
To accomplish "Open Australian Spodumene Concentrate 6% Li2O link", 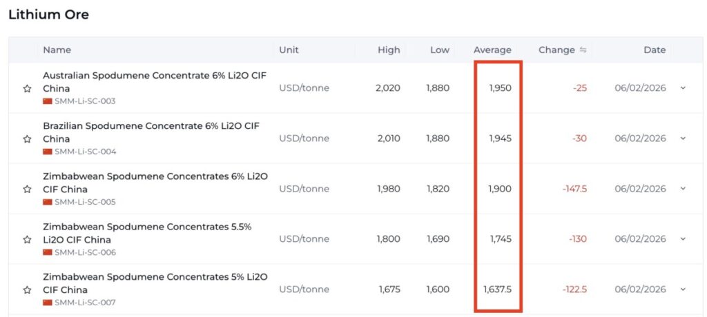I will pyautogui.click(x=155, y=81).
